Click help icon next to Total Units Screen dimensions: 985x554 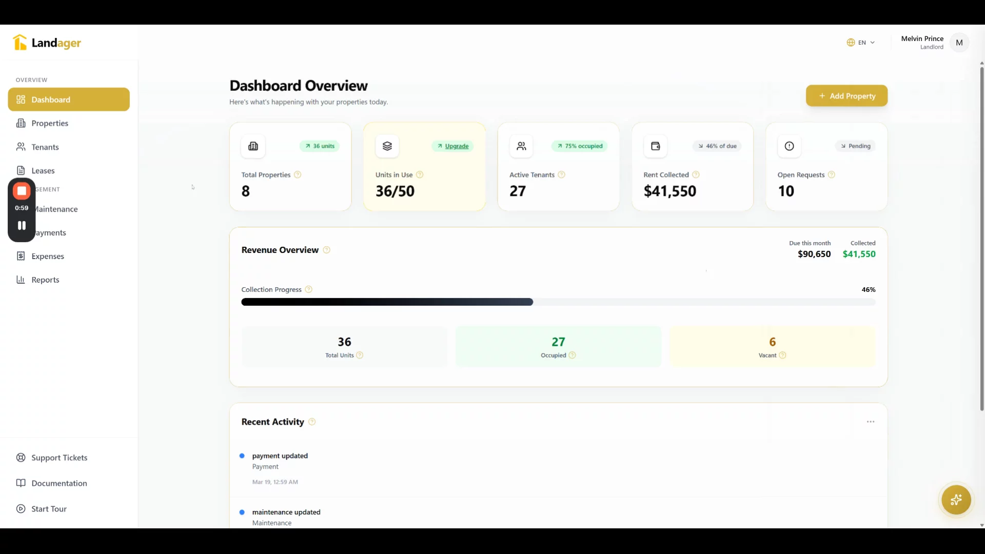[x=360, y=355]
